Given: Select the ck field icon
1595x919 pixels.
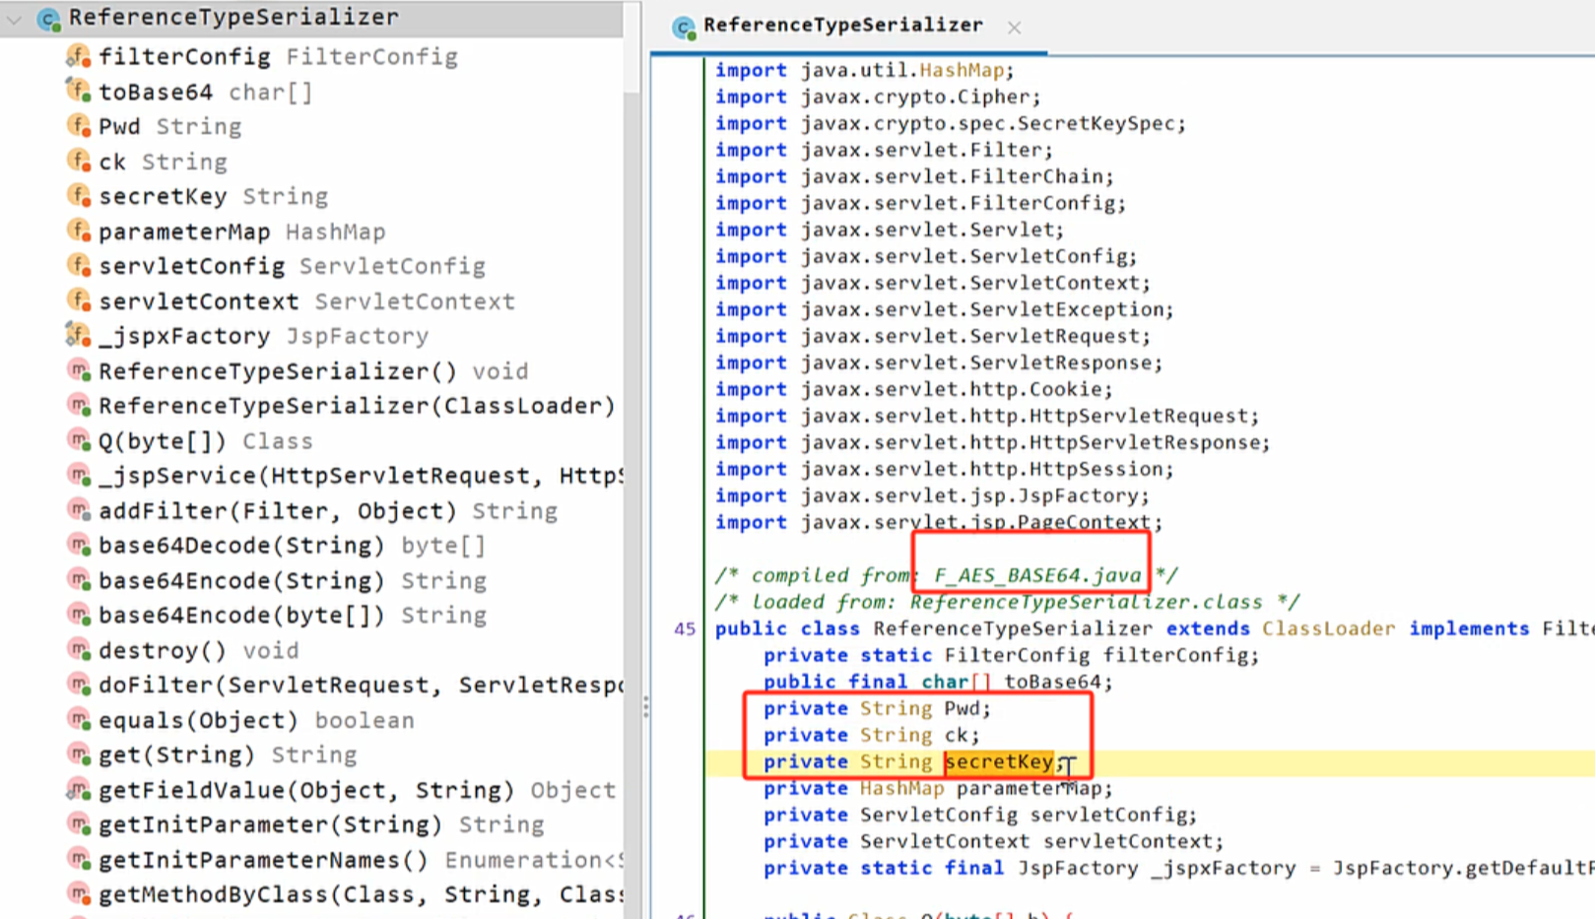Looking at the screenshot, I should point(79,162).
